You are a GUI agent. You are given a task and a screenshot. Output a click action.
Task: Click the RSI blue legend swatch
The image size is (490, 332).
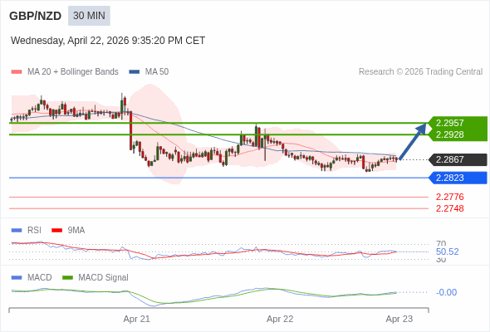coord(17,231)
